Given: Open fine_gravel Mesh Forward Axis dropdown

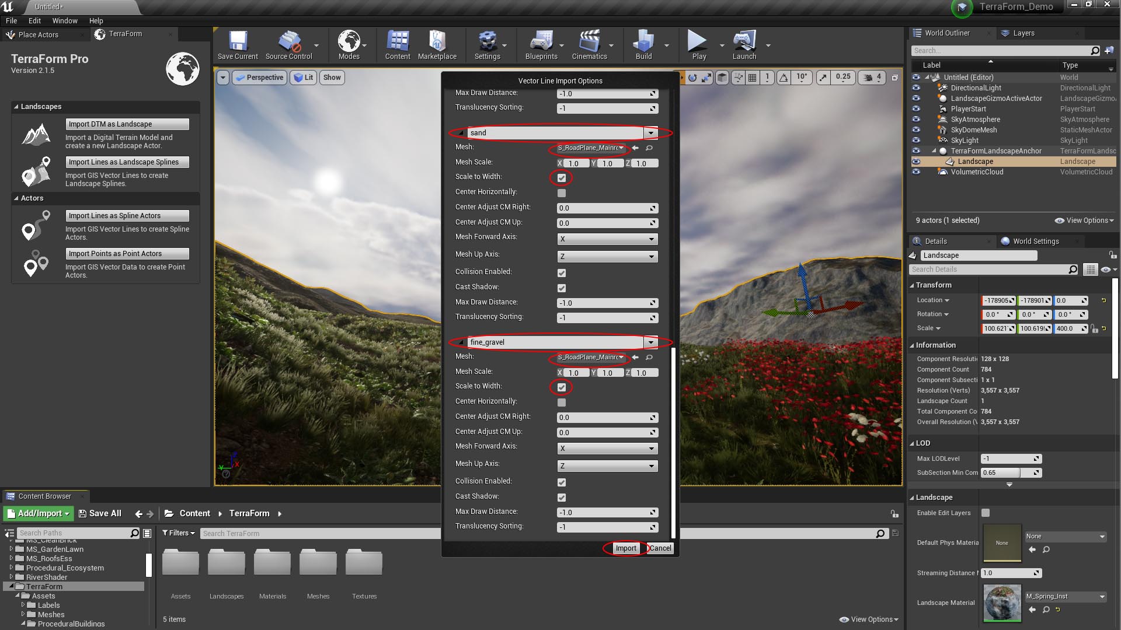Looking at the screenshot, I should coord(607,449).
